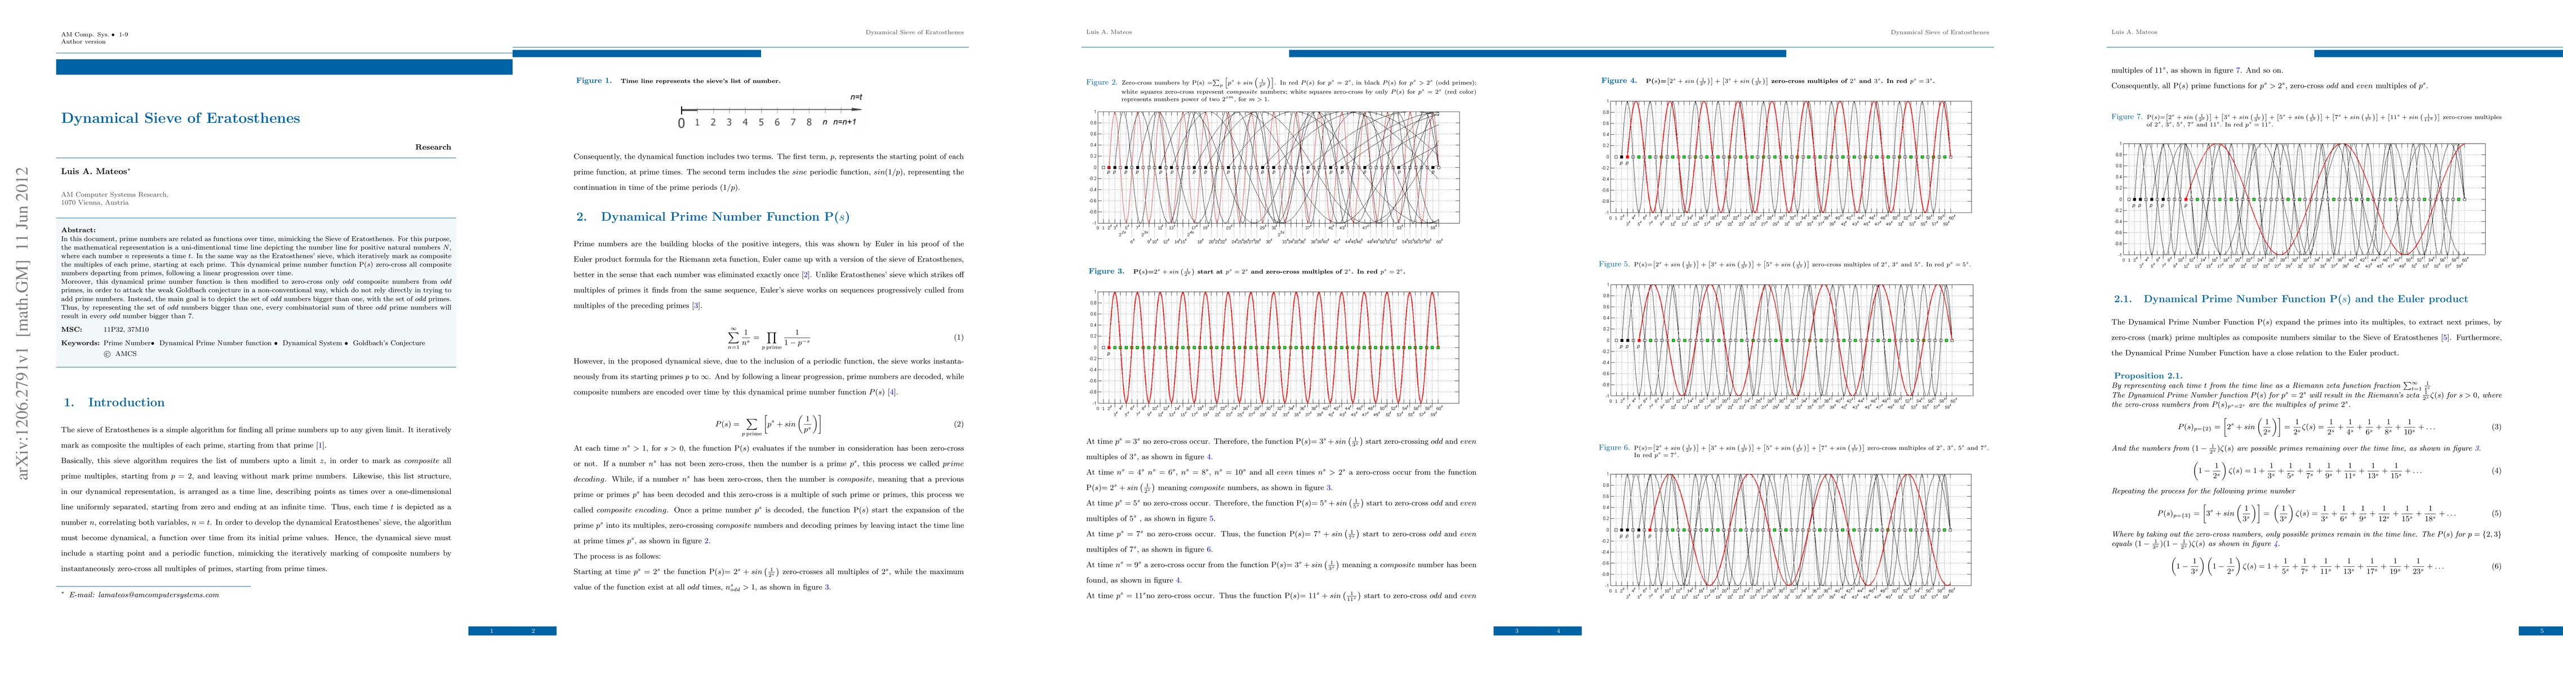Viewport: 2563px width, 676px height.
Task: Click citation [2] after 'eliminated exactly once'
Action: click(807, 275)
